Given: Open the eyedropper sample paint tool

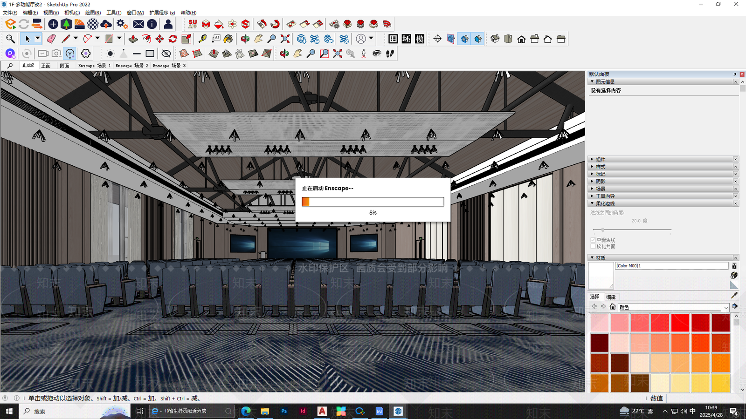Looking at the screenshot, I should (734, 296).
